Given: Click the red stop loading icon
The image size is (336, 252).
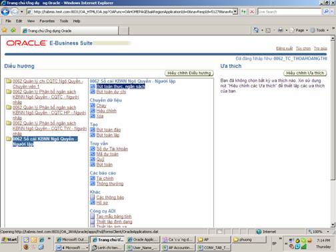Looking at the screenshot, I should coord(252,11).
